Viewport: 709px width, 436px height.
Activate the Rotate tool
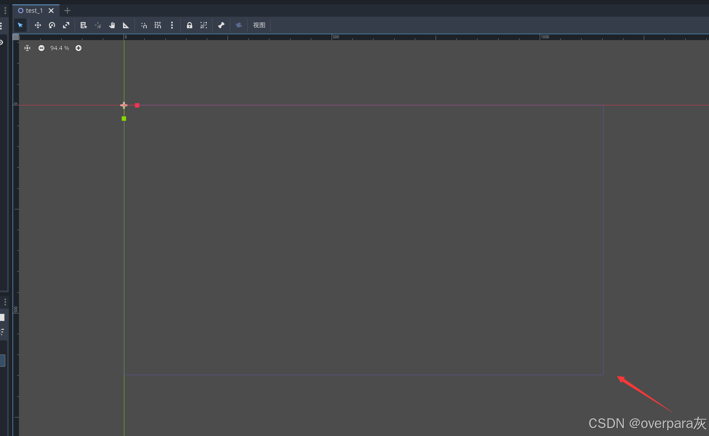[52, 25]
